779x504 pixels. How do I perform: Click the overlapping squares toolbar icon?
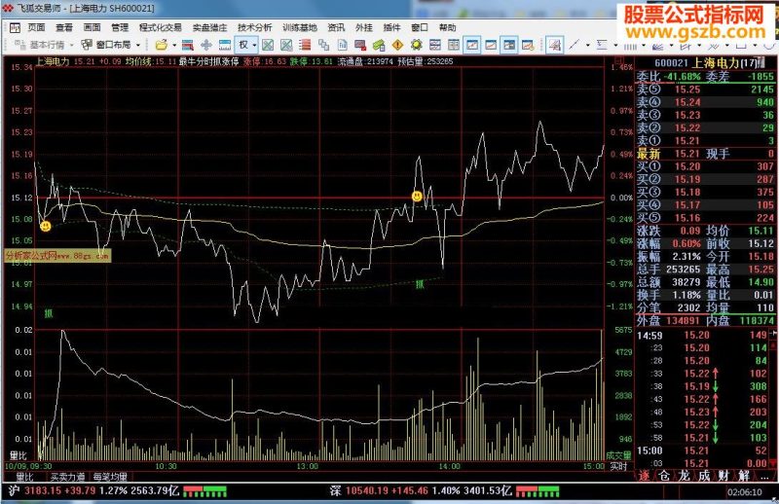coord(324,45)
